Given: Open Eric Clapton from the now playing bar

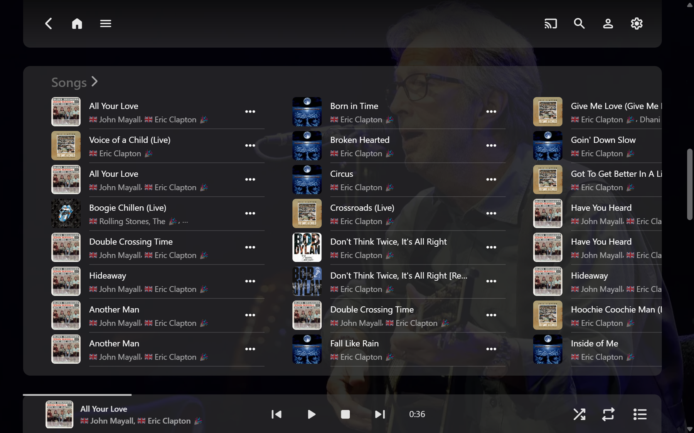Looking at the screenshot, I should (169, 421).
